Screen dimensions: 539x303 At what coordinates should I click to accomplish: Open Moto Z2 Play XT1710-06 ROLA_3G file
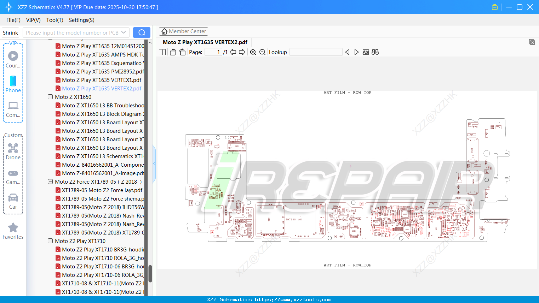point(103,275)
